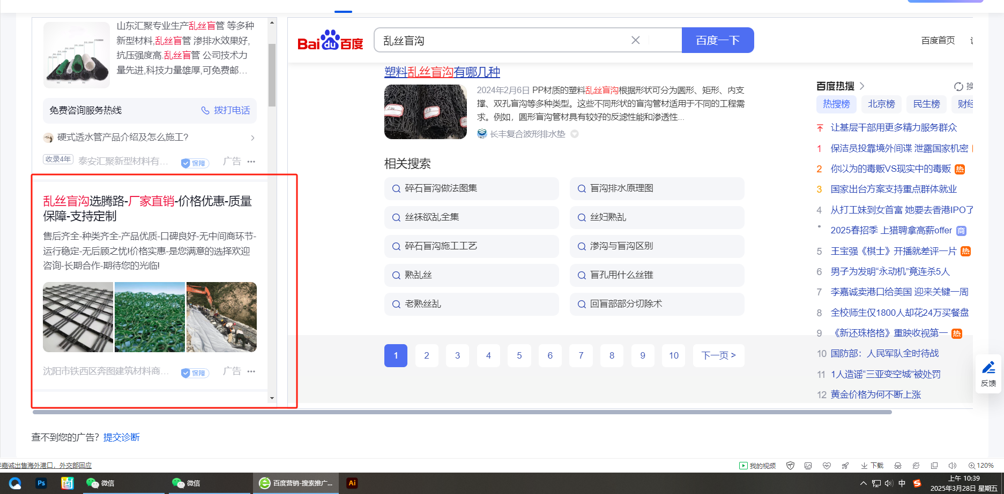Open the Quark browser from the taskbar
The height and width of the screenshot is (494, 1004).
click(x=15, y=483)
